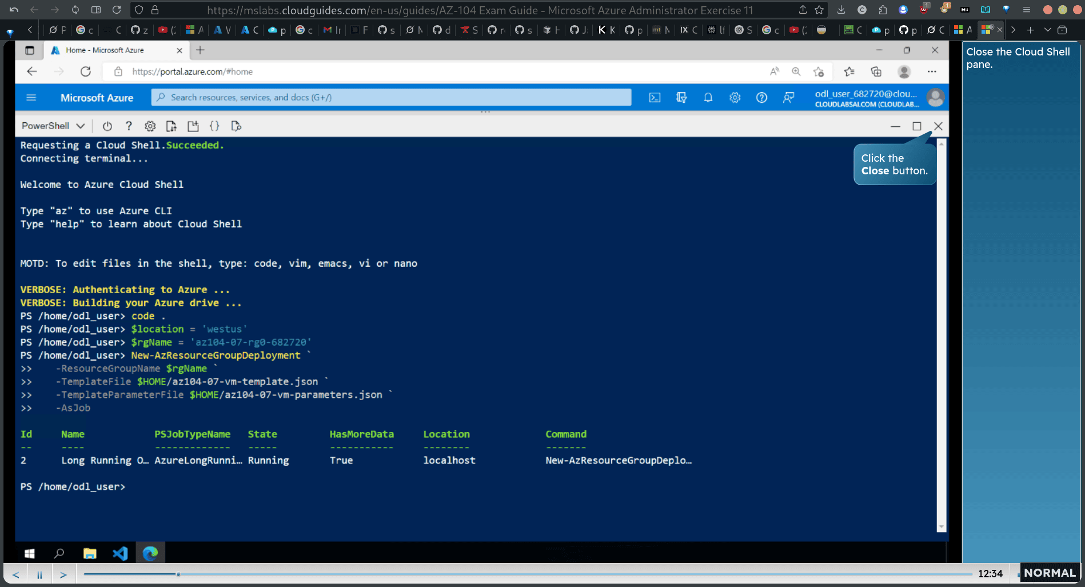The width and height of the screenshot is (1085, 587).
Task: Open the Azure portal hamburger menu
Action: click(x=31, y=98)
